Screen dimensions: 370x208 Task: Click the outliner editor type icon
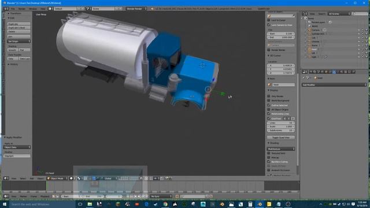305,14
